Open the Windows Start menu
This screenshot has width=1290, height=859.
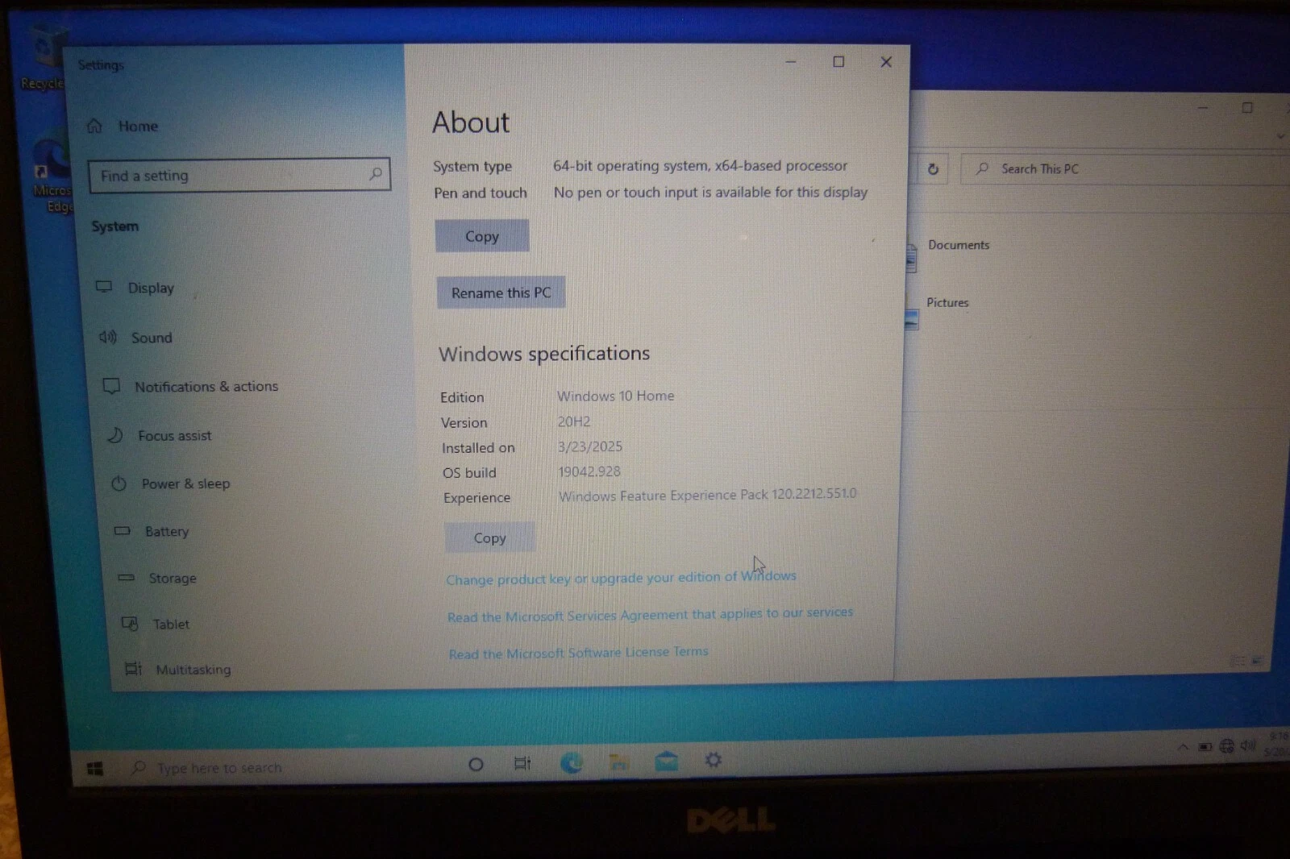pyautogui.click(x=95, y=769)
